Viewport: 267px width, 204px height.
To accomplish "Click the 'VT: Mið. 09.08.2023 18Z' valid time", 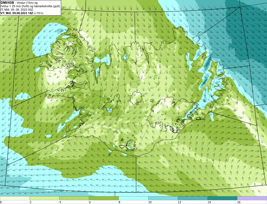I will click(17, 13).
